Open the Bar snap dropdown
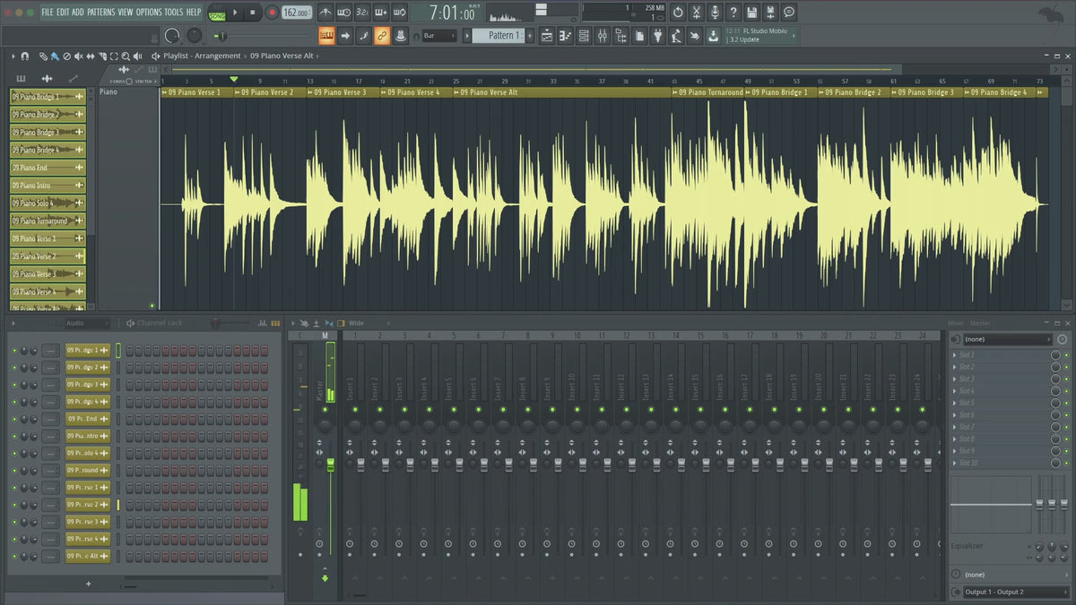Image resolution: width=1076 pixels, height=605 pixels. pos(439,36)
